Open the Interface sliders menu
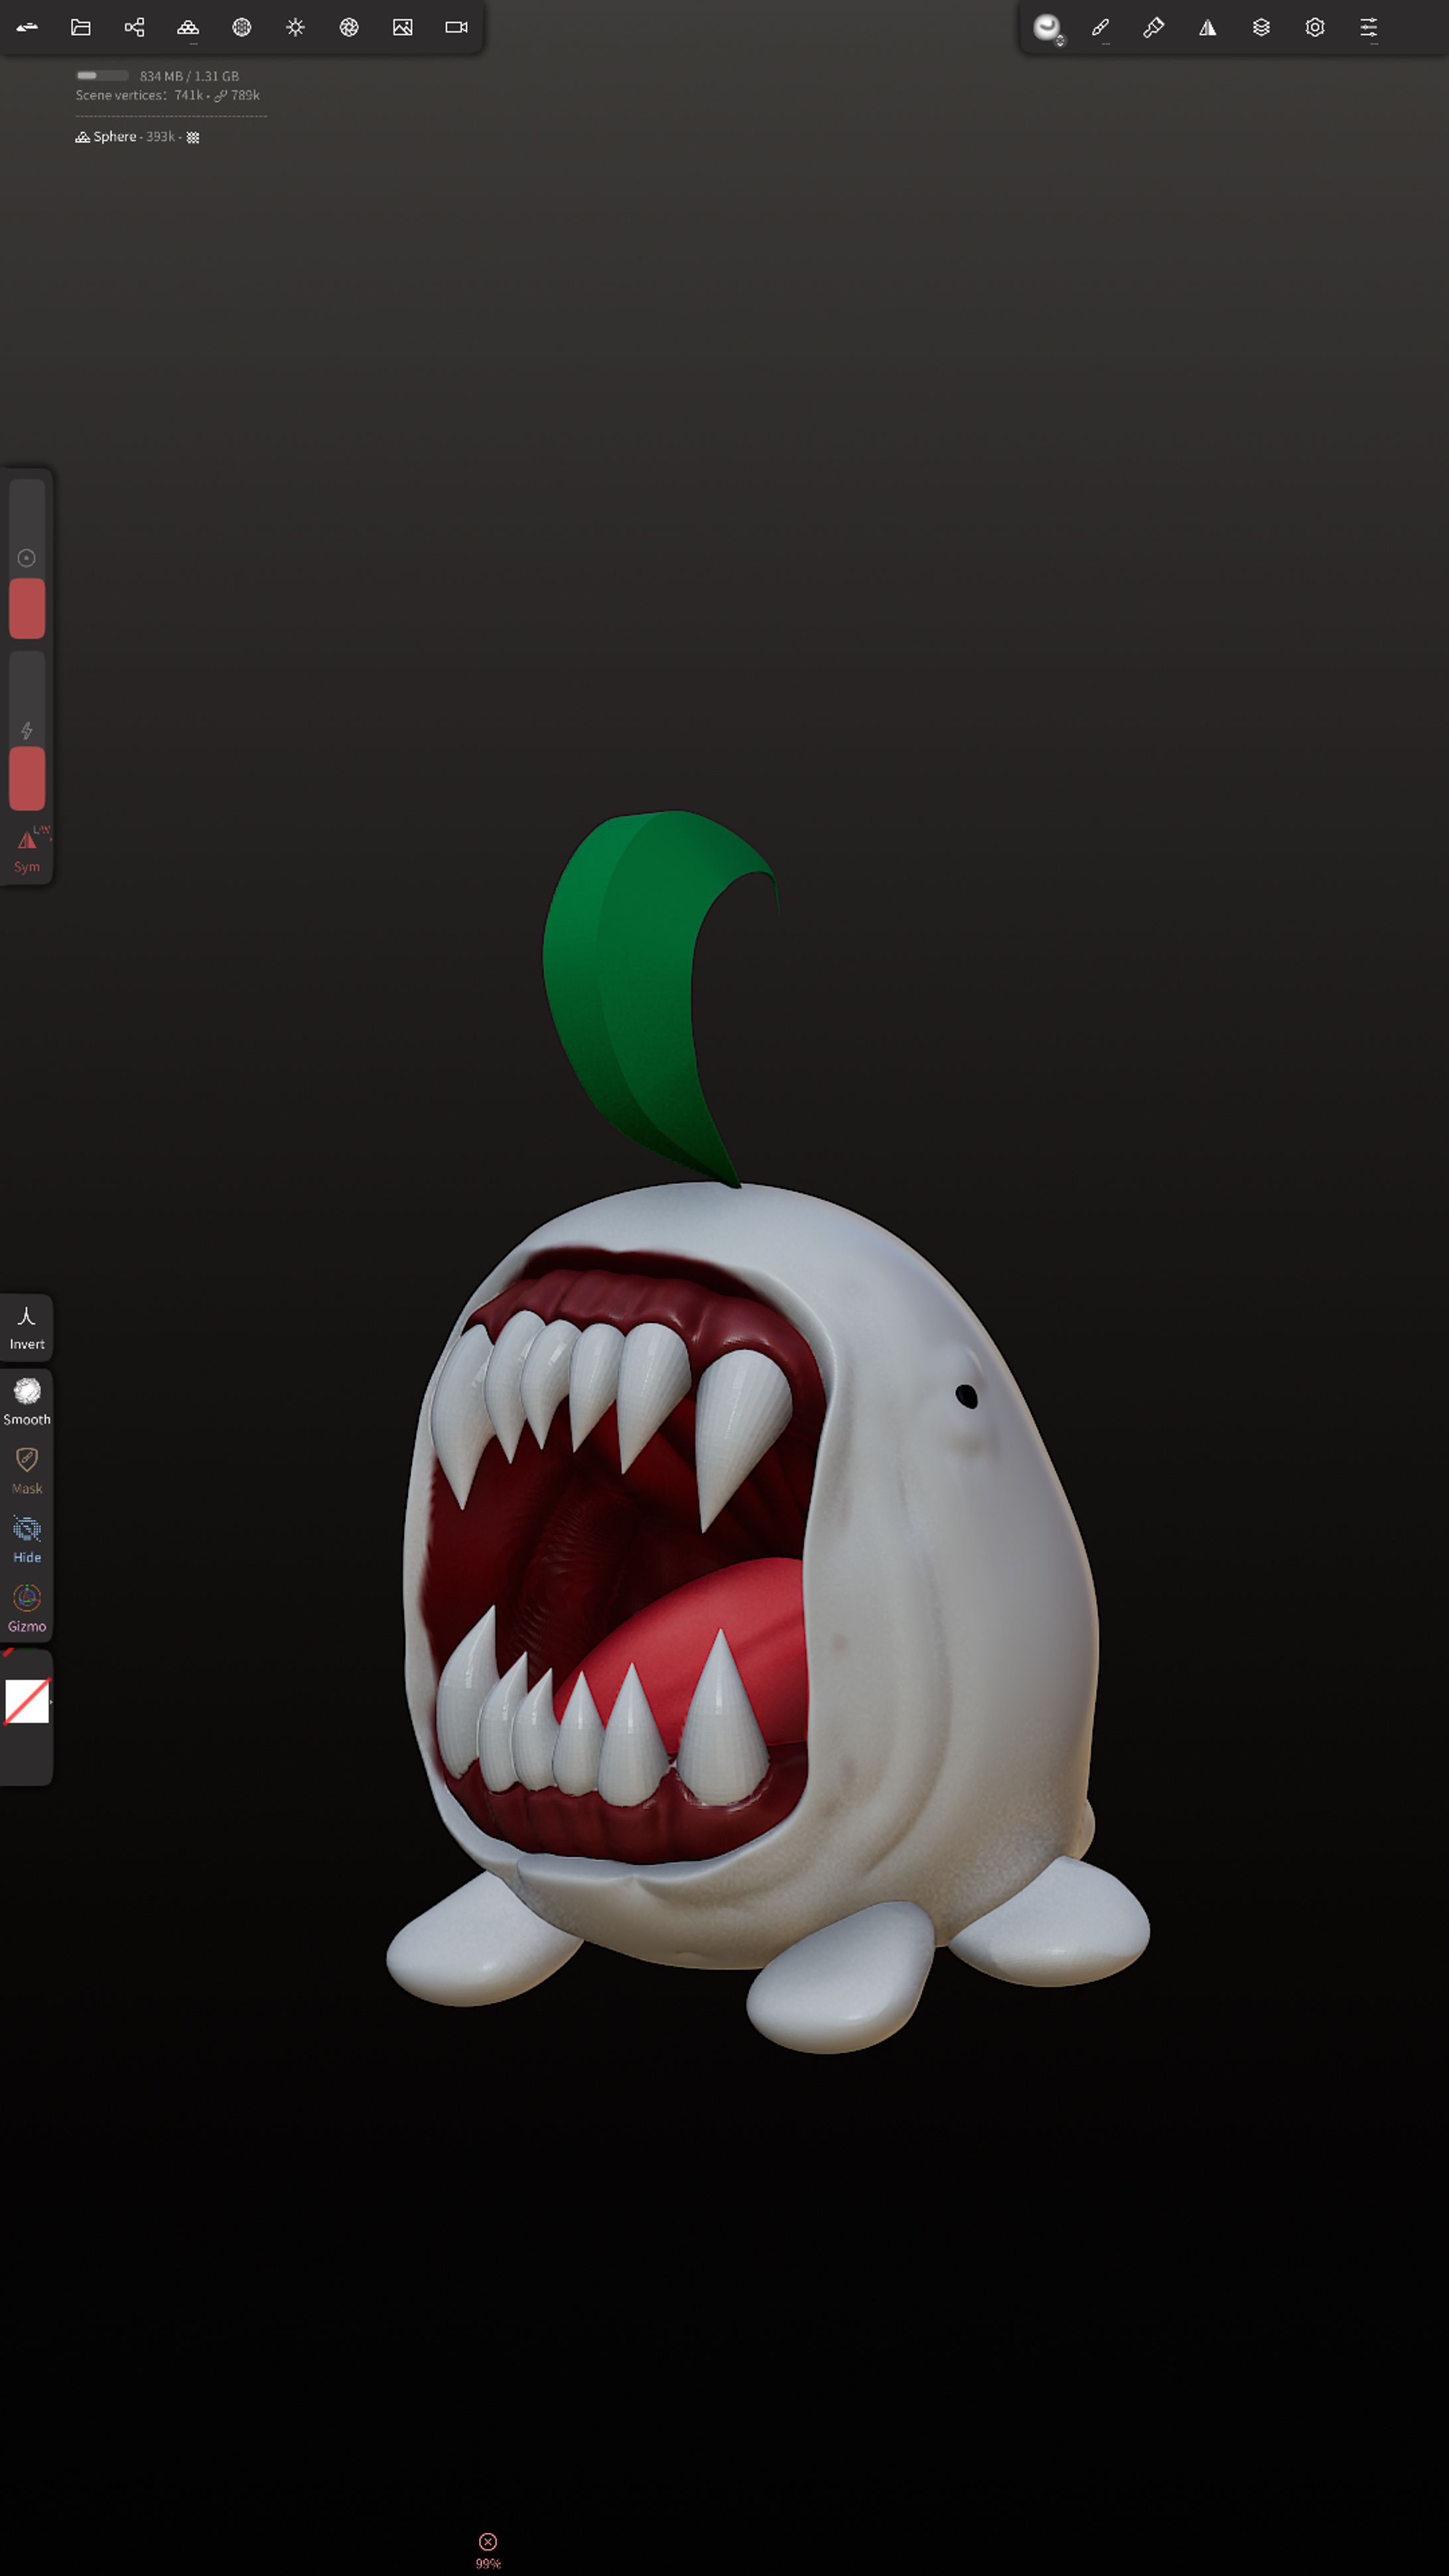Viewport: 1449px width, 2576px height. coord(1368,27)
